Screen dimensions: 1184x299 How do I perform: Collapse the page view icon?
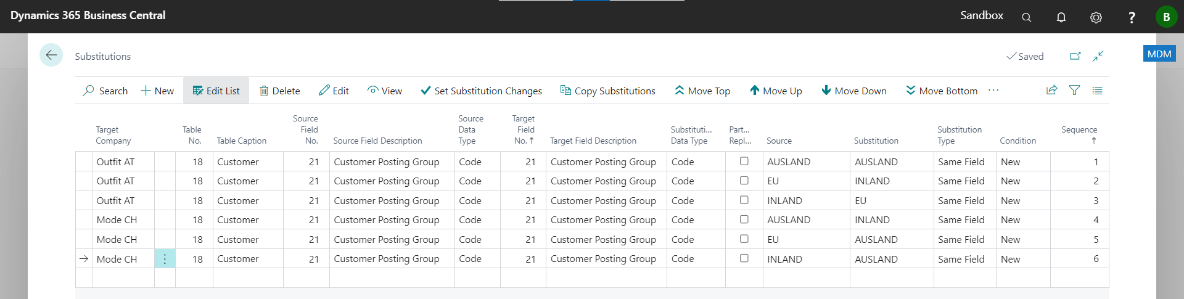tap(1098, 56)
